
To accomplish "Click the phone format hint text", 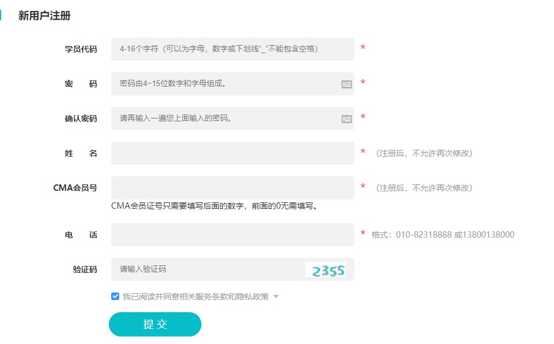I will click(x=443, y=235).
